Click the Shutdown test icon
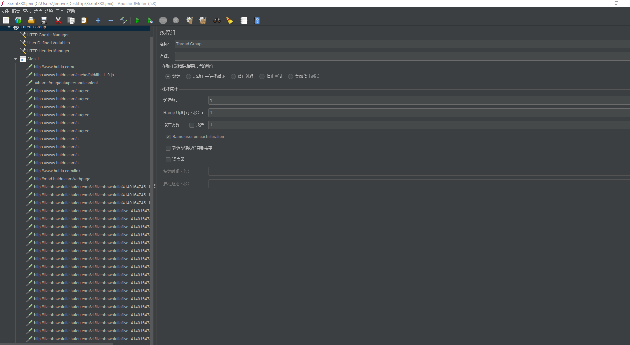The image size is (630, 345). click(x=176, y=20)
